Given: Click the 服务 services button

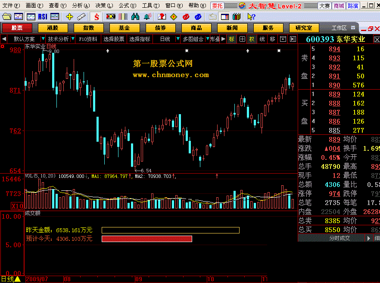Looking at the screenshot, I should click(x=268, y=28).
